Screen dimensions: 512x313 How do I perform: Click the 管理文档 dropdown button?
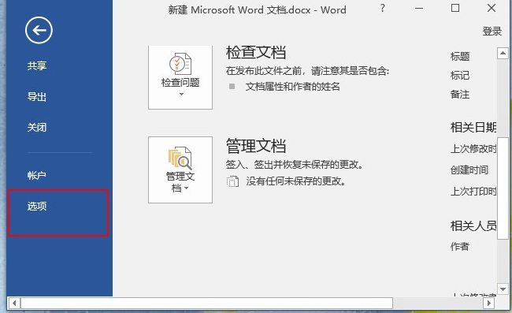click(x=180, y=170)
